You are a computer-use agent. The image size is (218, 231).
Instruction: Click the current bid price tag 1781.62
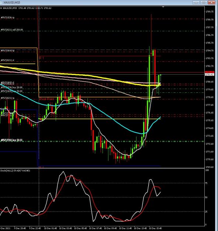[210, 75]
